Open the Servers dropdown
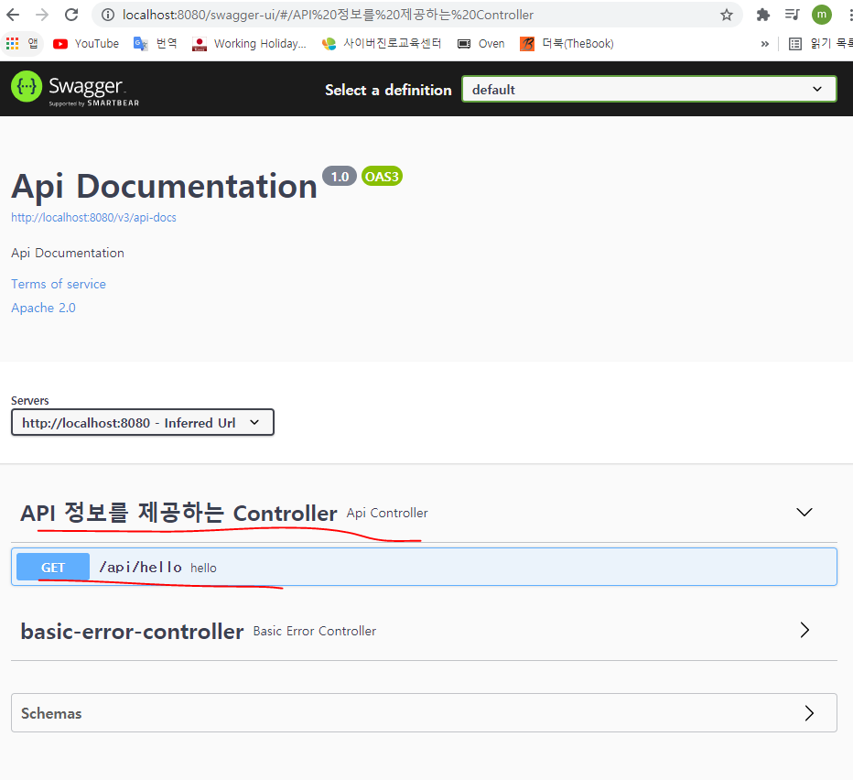853x780 pixels. [x=142, y=422]
